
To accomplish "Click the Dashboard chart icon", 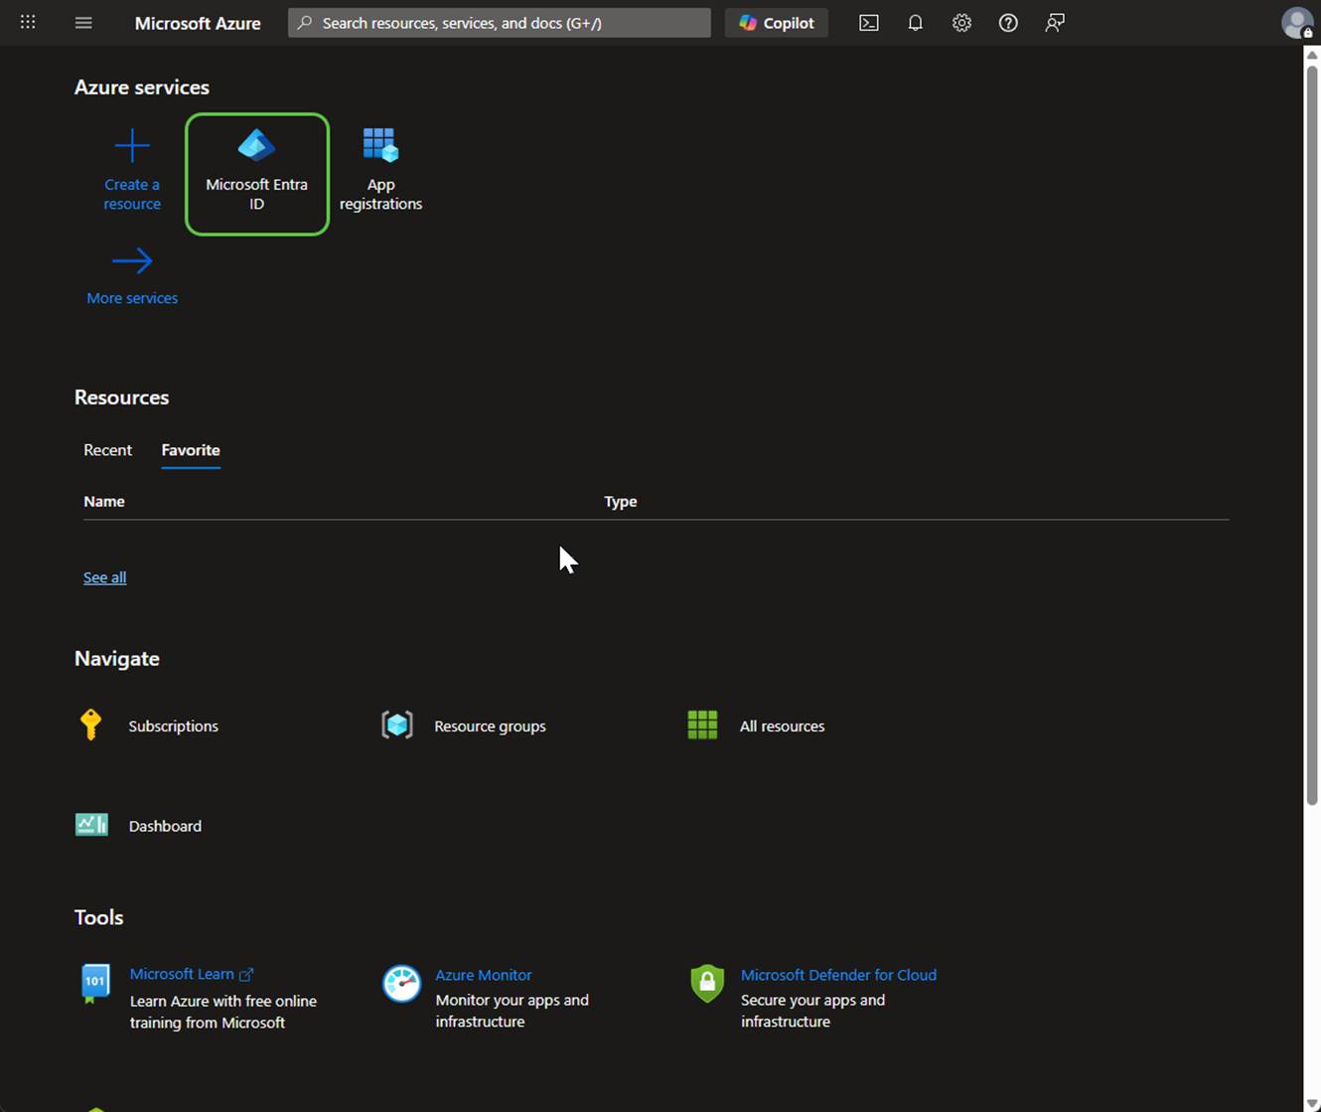I will pos(91,825).
